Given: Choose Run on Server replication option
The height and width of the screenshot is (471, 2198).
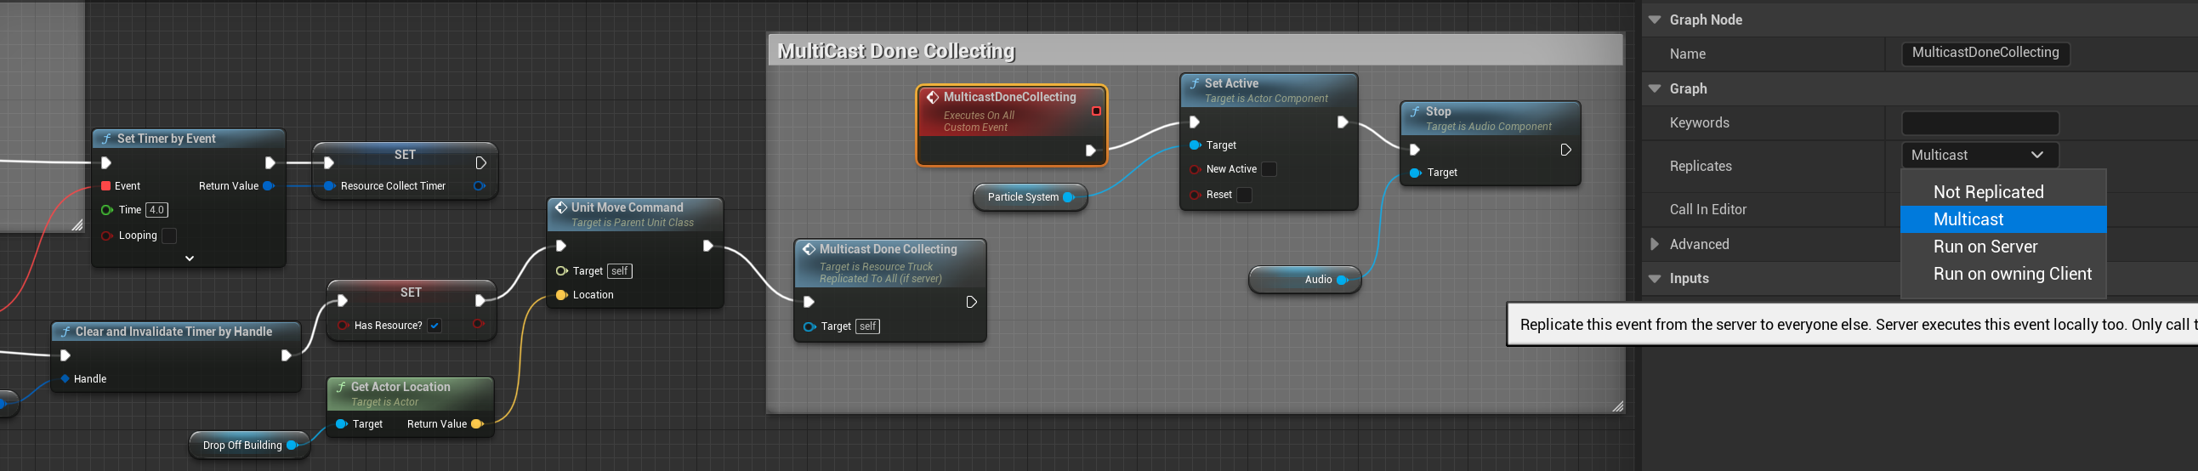Looking at the screenshot, I should point(1985,247).
